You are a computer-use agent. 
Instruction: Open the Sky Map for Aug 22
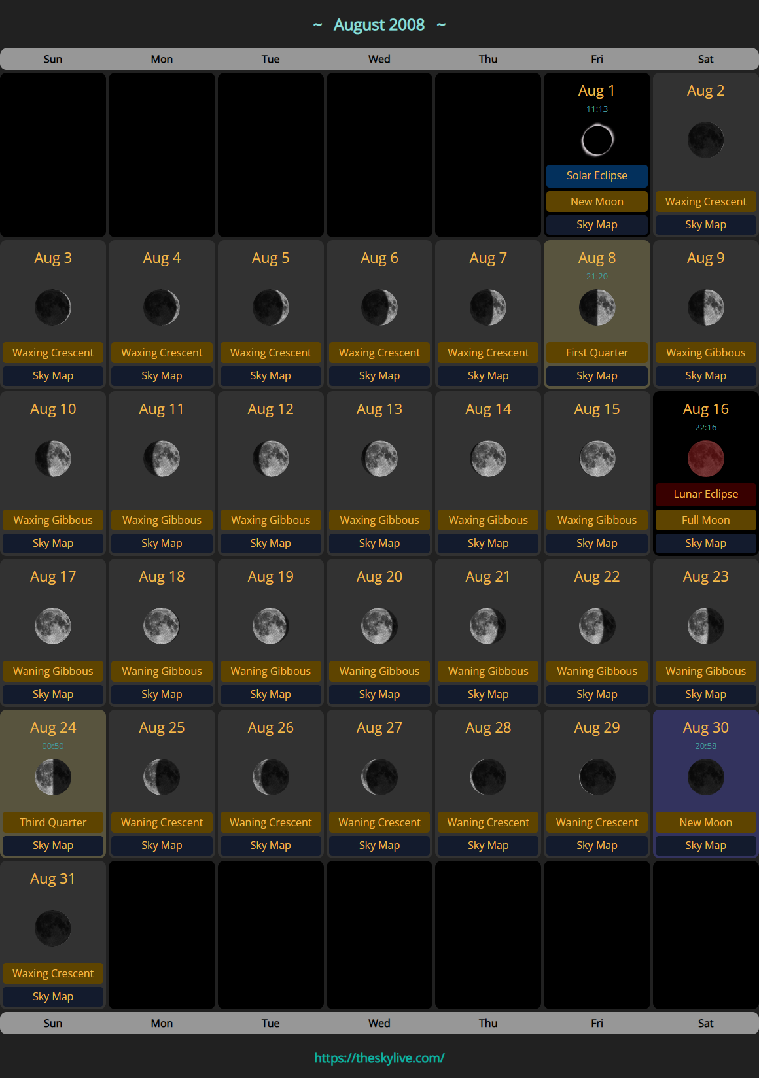[x=597, y=694]
